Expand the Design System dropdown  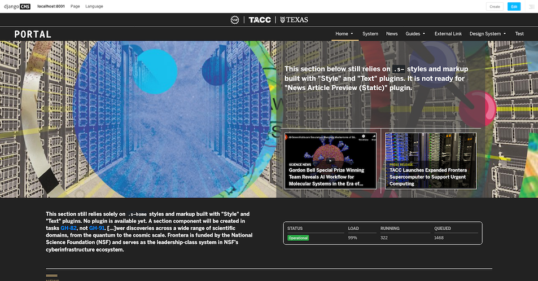pyautogui.click(x=488, y=34)
